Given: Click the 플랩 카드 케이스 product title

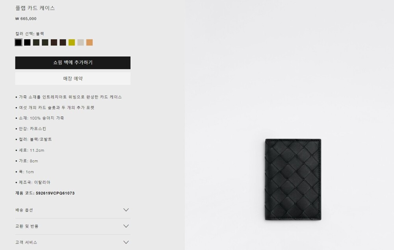Looking at the screenshot, I should point(35,8).
